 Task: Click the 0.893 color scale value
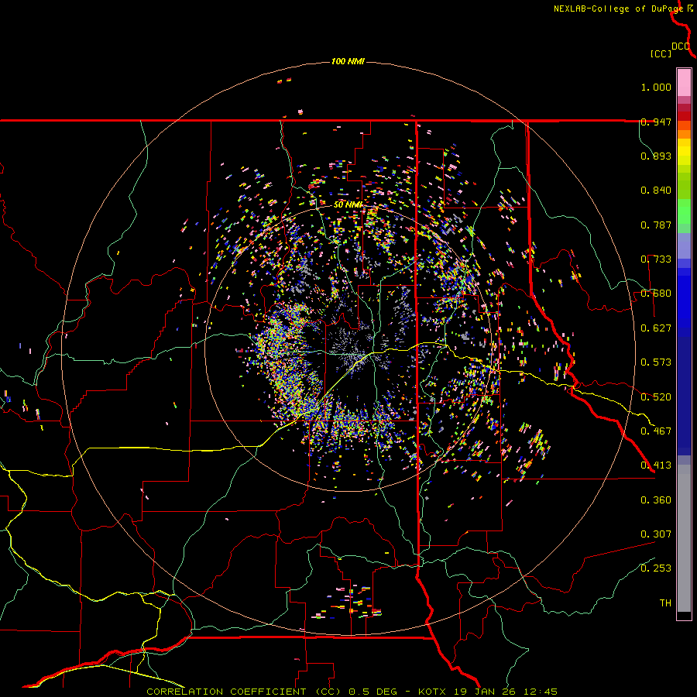click(656, 156)
